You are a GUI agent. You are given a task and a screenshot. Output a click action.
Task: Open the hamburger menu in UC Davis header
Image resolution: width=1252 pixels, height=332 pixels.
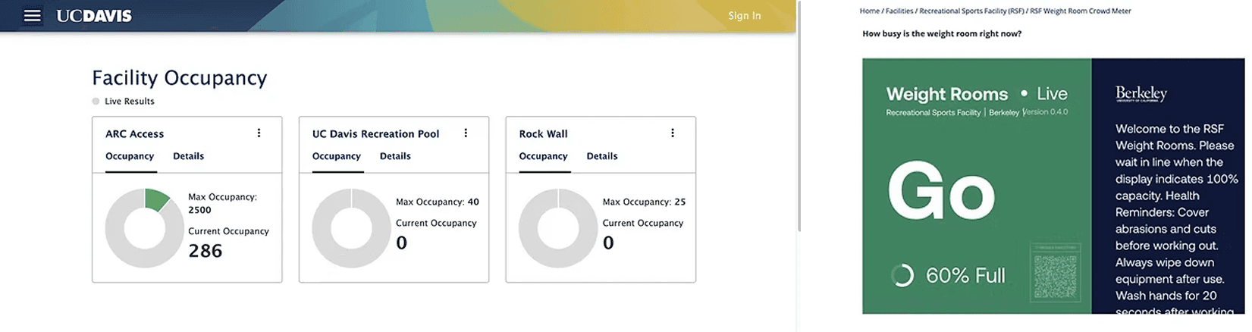pos(33,16)
